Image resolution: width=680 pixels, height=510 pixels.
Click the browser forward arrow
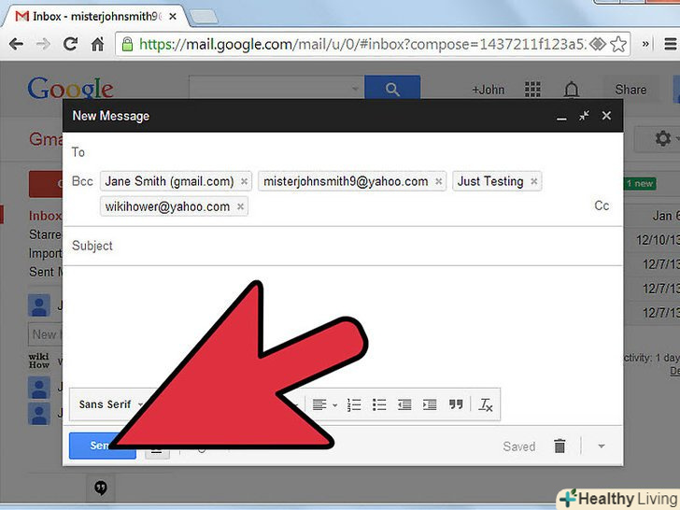(x=43, y=44)
